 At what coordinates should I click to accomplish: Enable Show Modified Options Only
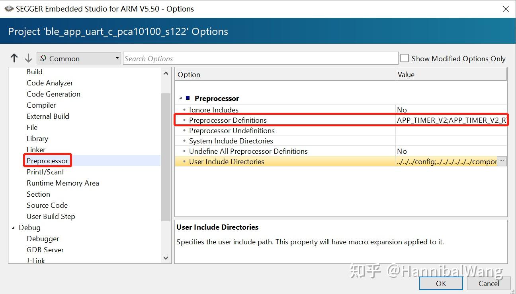(404, 58)
